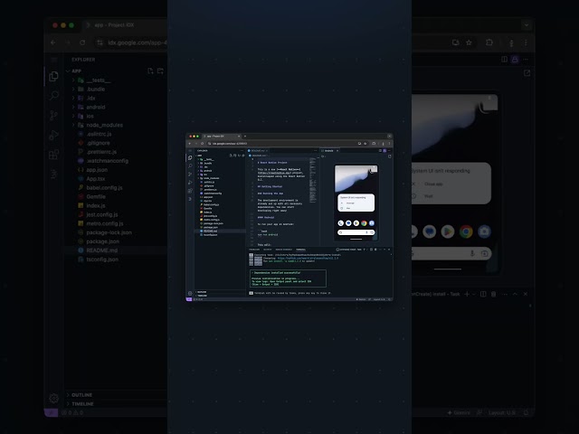Tap Chrome icon on centered window's Android emulator

coord(364,223)
